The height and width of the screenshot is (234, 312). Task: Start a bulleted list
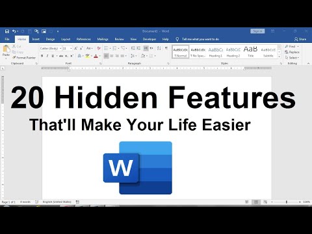106,48
